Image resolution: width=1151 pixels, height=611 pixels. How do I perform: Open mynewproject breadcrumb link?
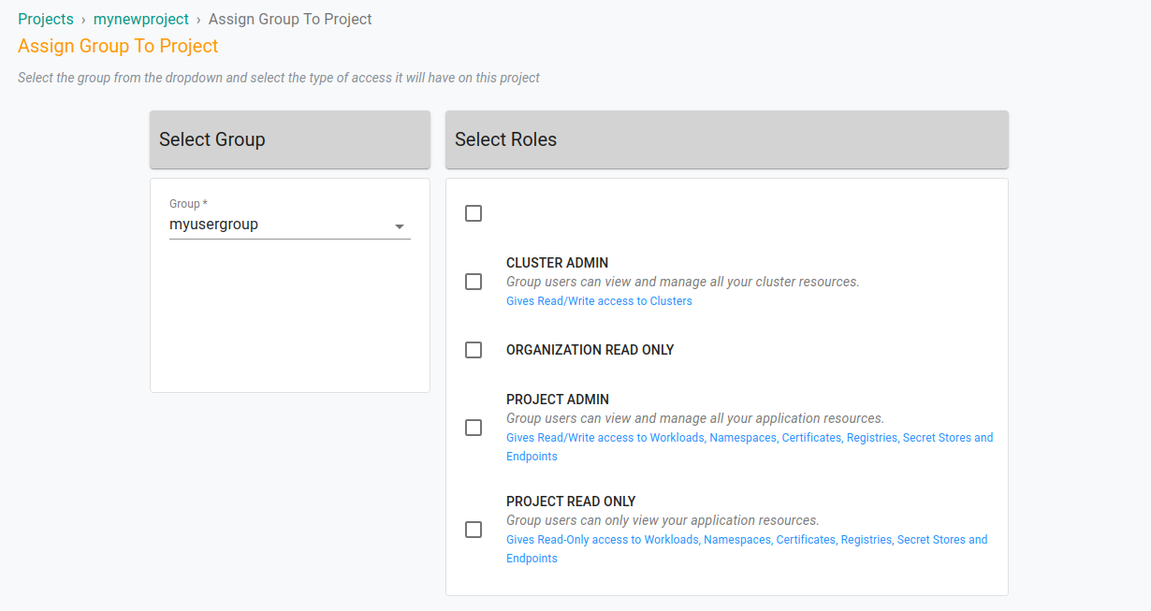coord(141,19)
